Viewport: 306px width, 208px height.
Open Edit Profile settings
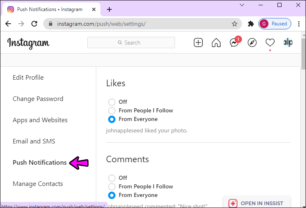pyautogui.click(x=28, y=78)
